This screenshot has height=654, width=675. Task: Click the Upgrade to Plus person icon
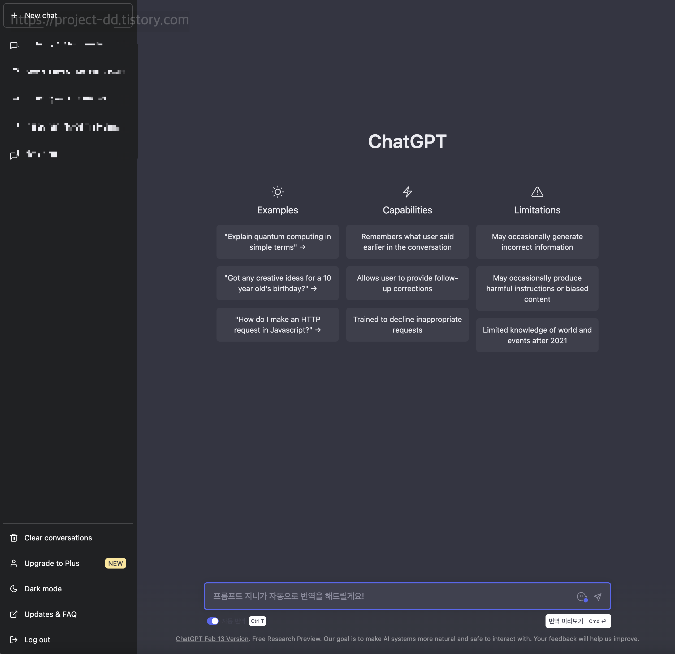pyautogui.click(x=14, y=563)
